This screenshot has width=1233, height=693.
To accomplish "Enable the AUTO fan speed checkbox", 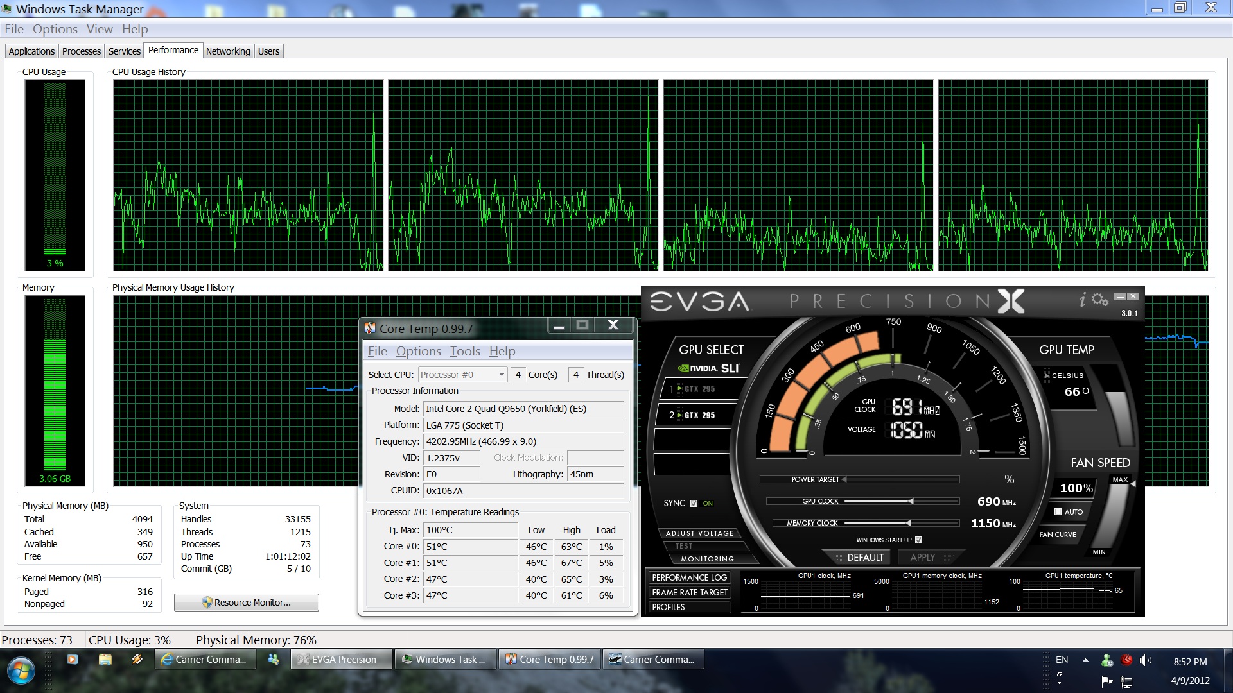I will point(1058,511).
